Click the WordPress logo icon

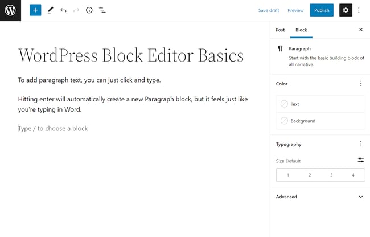(10, 10)
